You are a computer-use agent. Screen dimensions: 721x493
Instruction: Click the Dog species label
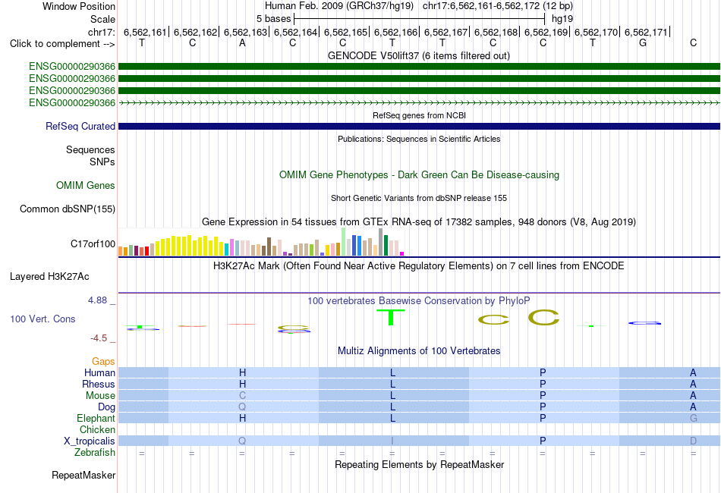click(x=106, y=407)
